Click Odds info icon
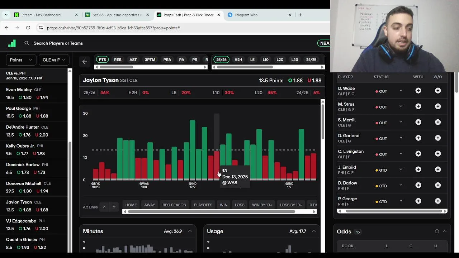Viewport: 459px width, 258px height. 437,231
